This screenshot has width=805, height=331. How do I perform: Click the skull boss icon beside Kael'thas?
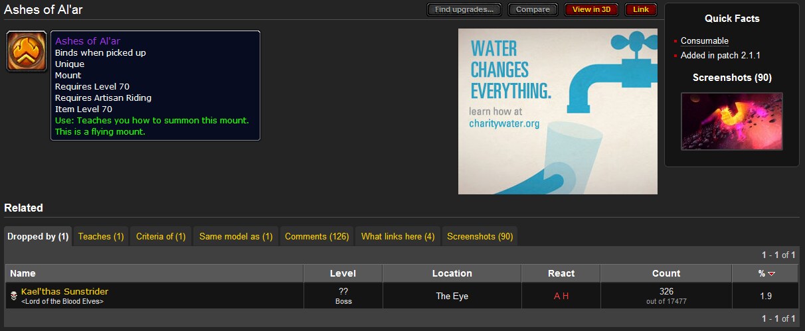click(13, 296)
